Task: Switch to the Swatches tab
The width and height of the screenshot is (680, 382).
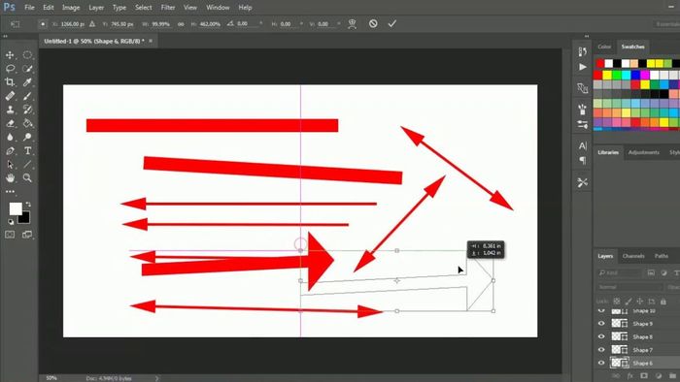Action: coord(632,47)
